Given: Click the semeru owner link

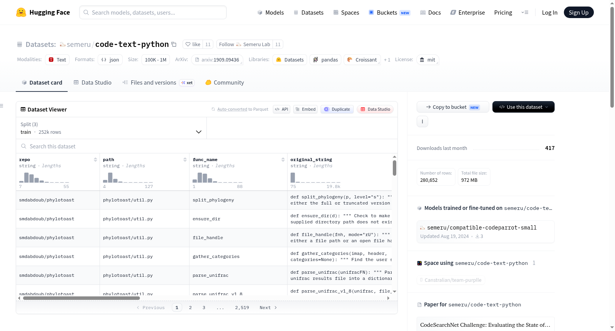Looking at the screenshot, I should click(78, 44).
